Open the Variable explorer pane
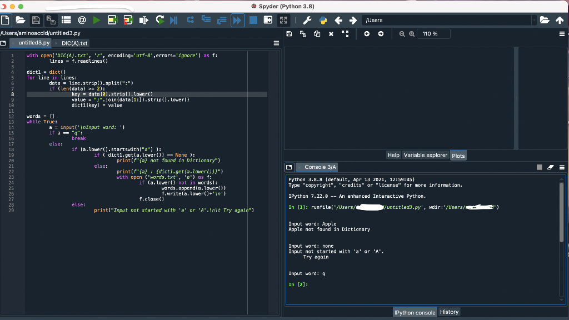 coord(425,155)
